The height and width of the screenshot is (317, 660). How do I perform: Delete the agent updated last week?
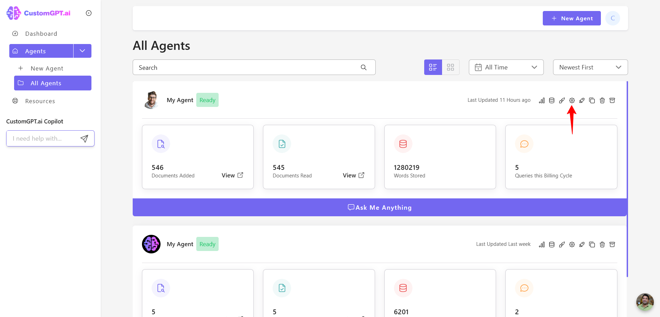pyautogui.click(x=602, y=244)
